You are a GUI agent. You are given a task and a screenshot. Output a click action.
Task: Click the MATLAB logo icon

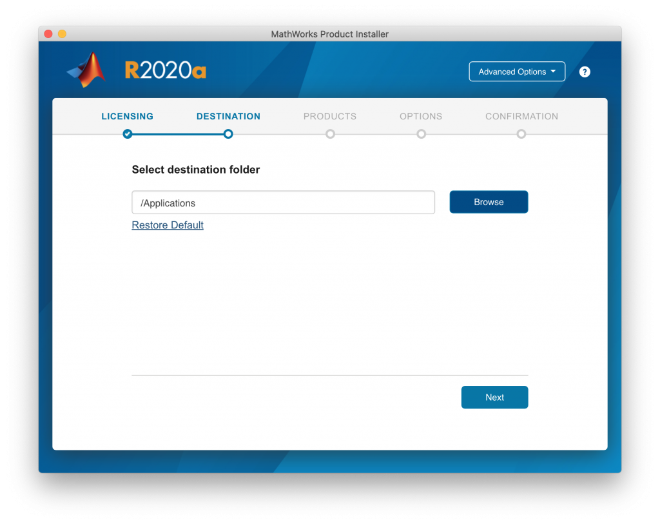(x=87, y=70)
